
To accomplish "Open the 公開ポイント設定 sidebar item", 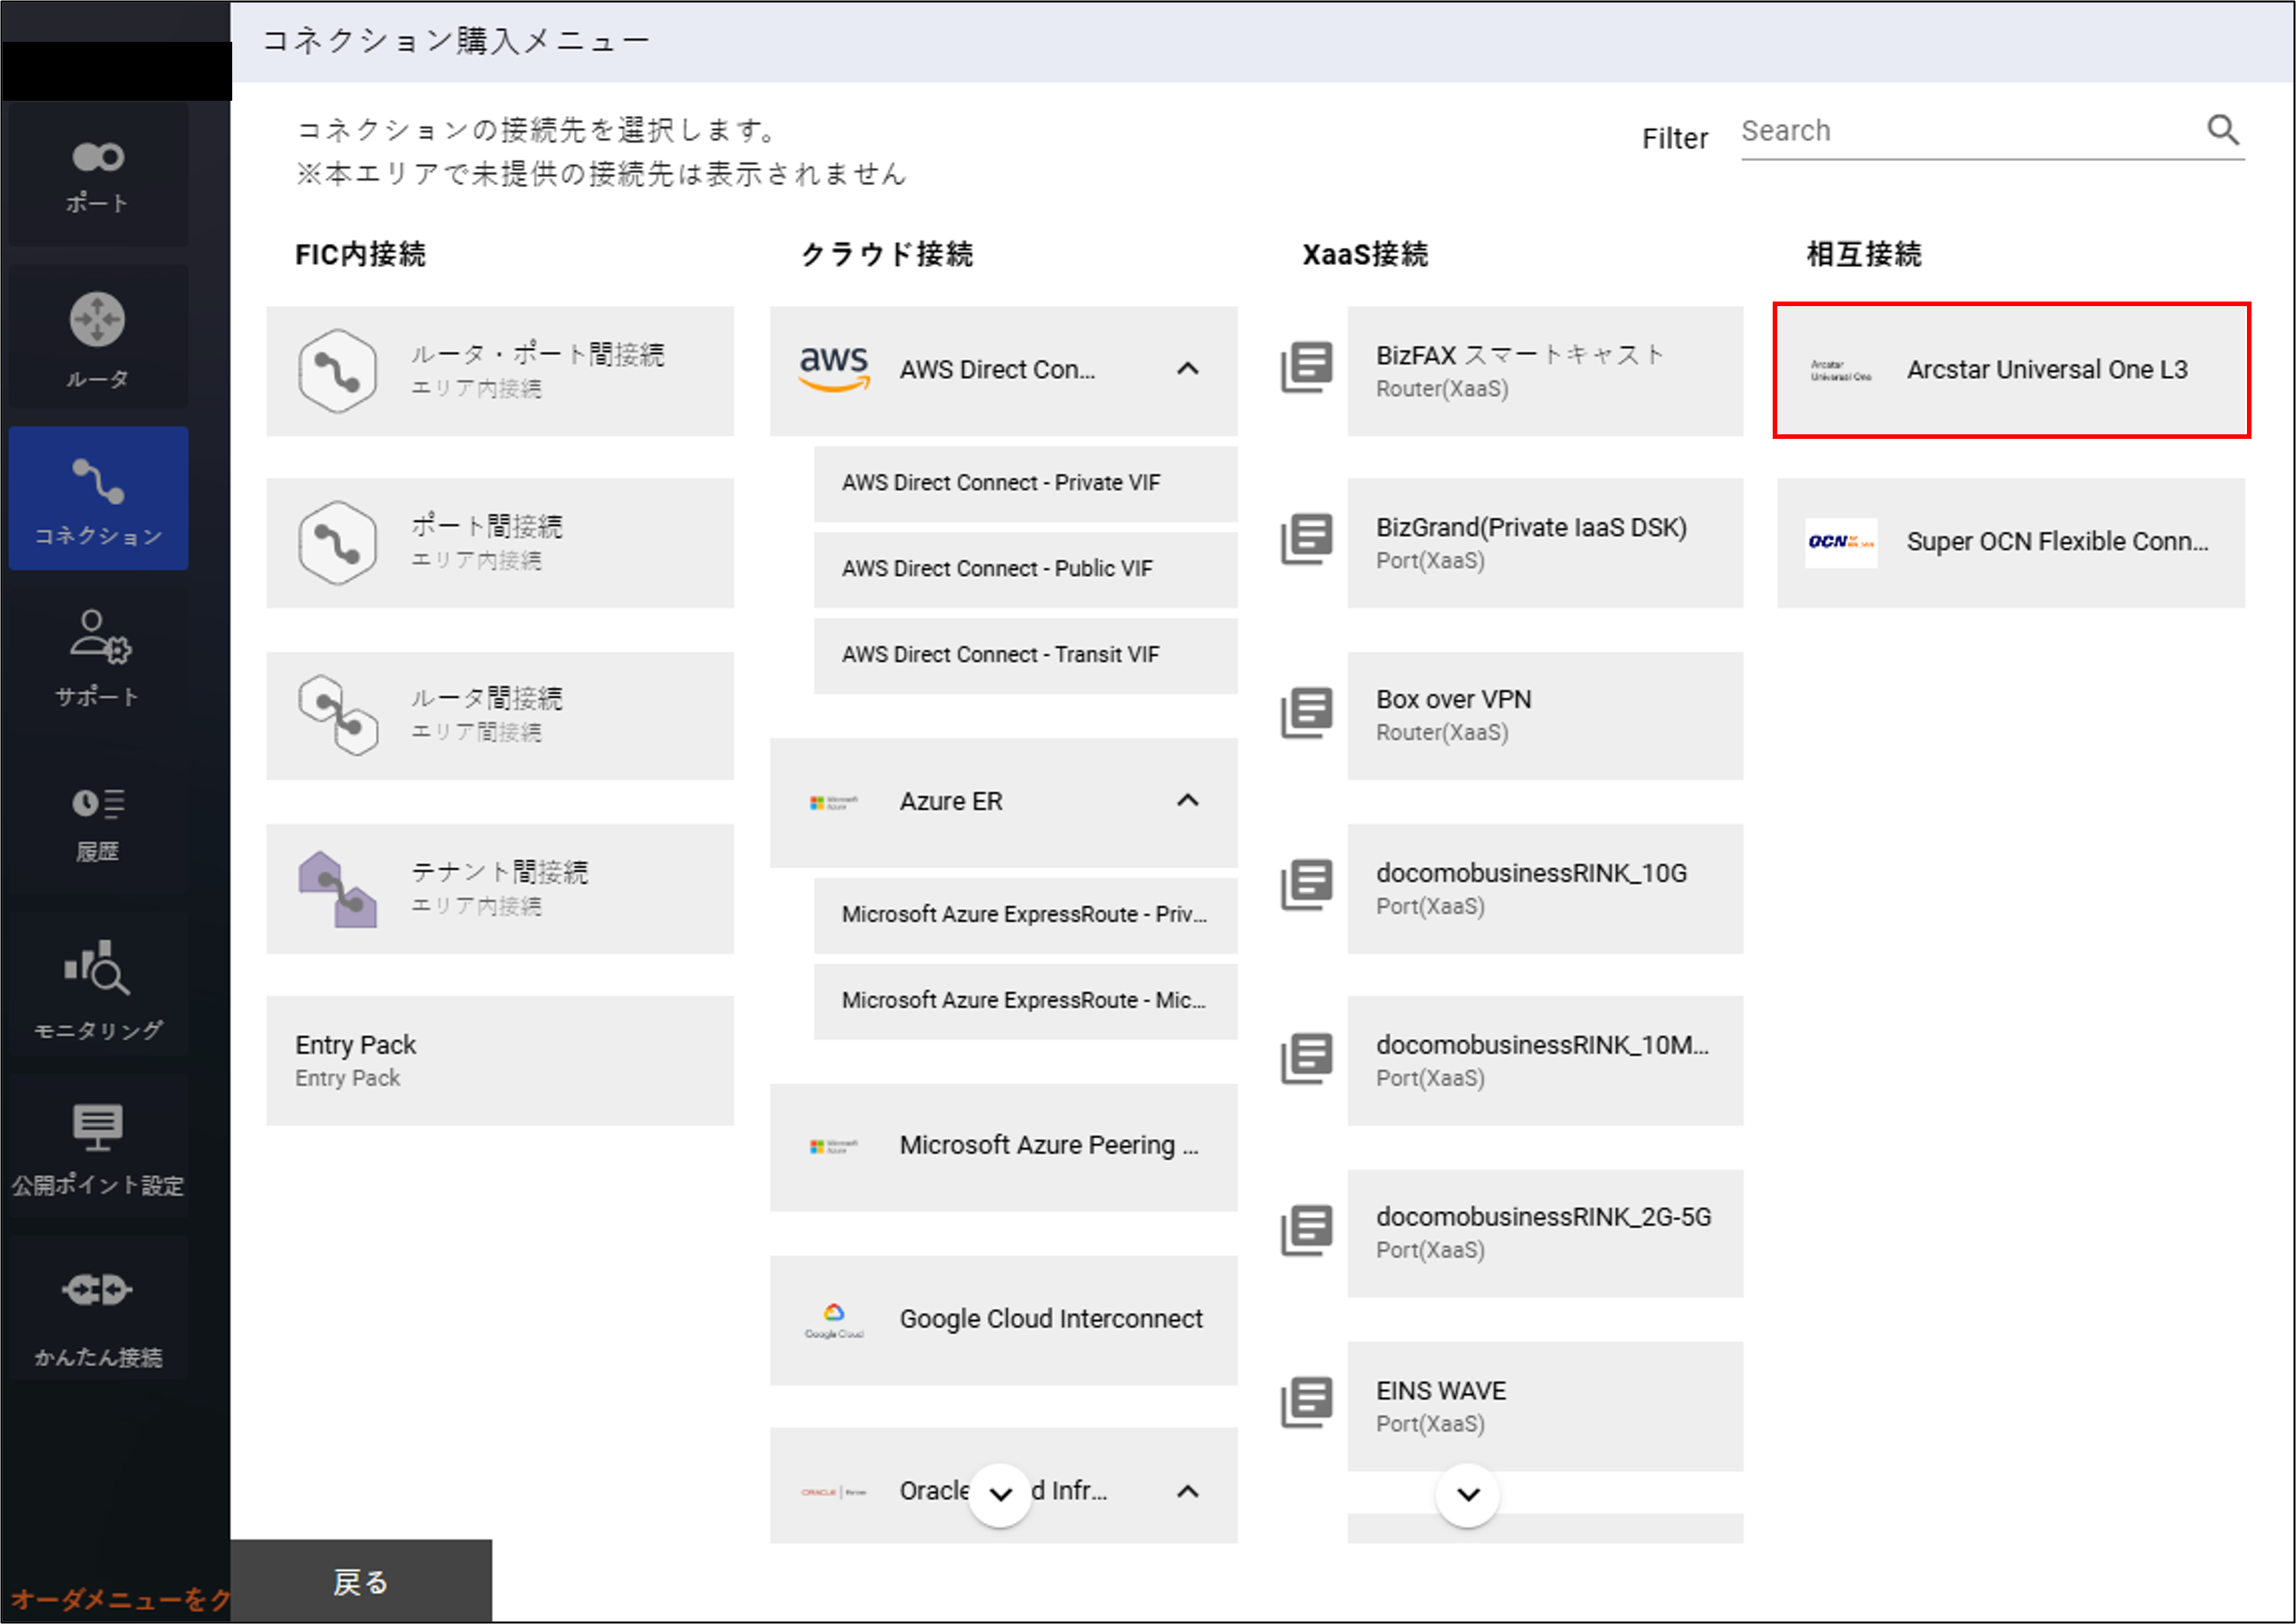I will click(98, 1146).
